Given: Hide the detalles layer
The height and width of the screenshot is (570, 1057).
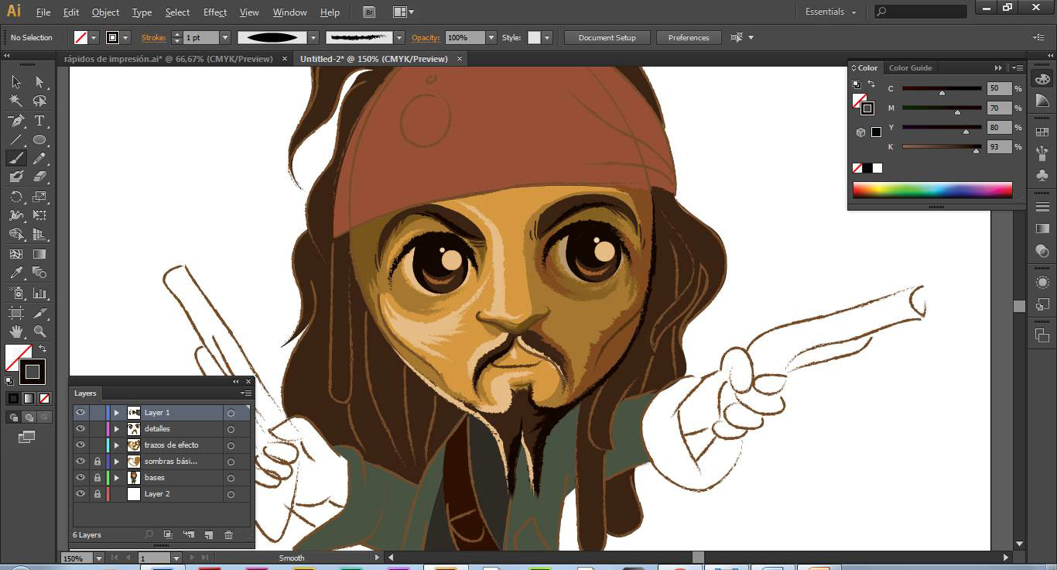Looking at the screenshot, I should point(80,429).
